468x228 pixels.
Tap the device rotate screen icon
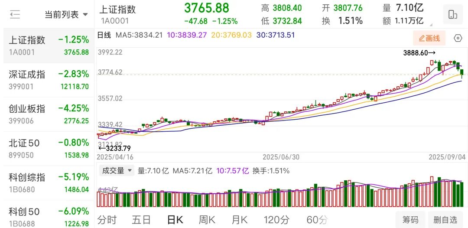pyautogui.click(x=453, y=14)
